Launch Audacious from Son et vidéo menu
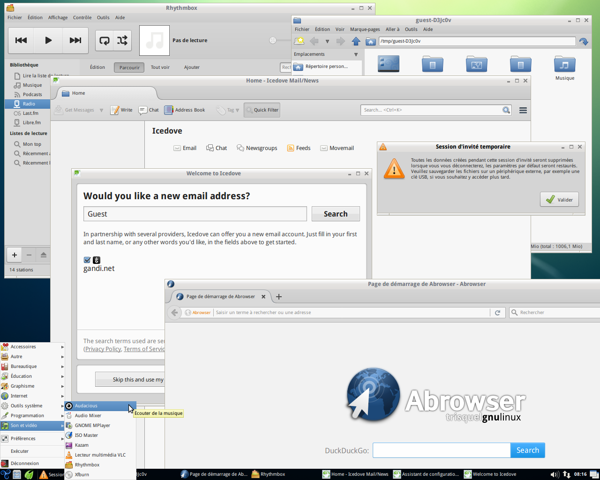This screenshot has height=480, width=600. point(100,406)
